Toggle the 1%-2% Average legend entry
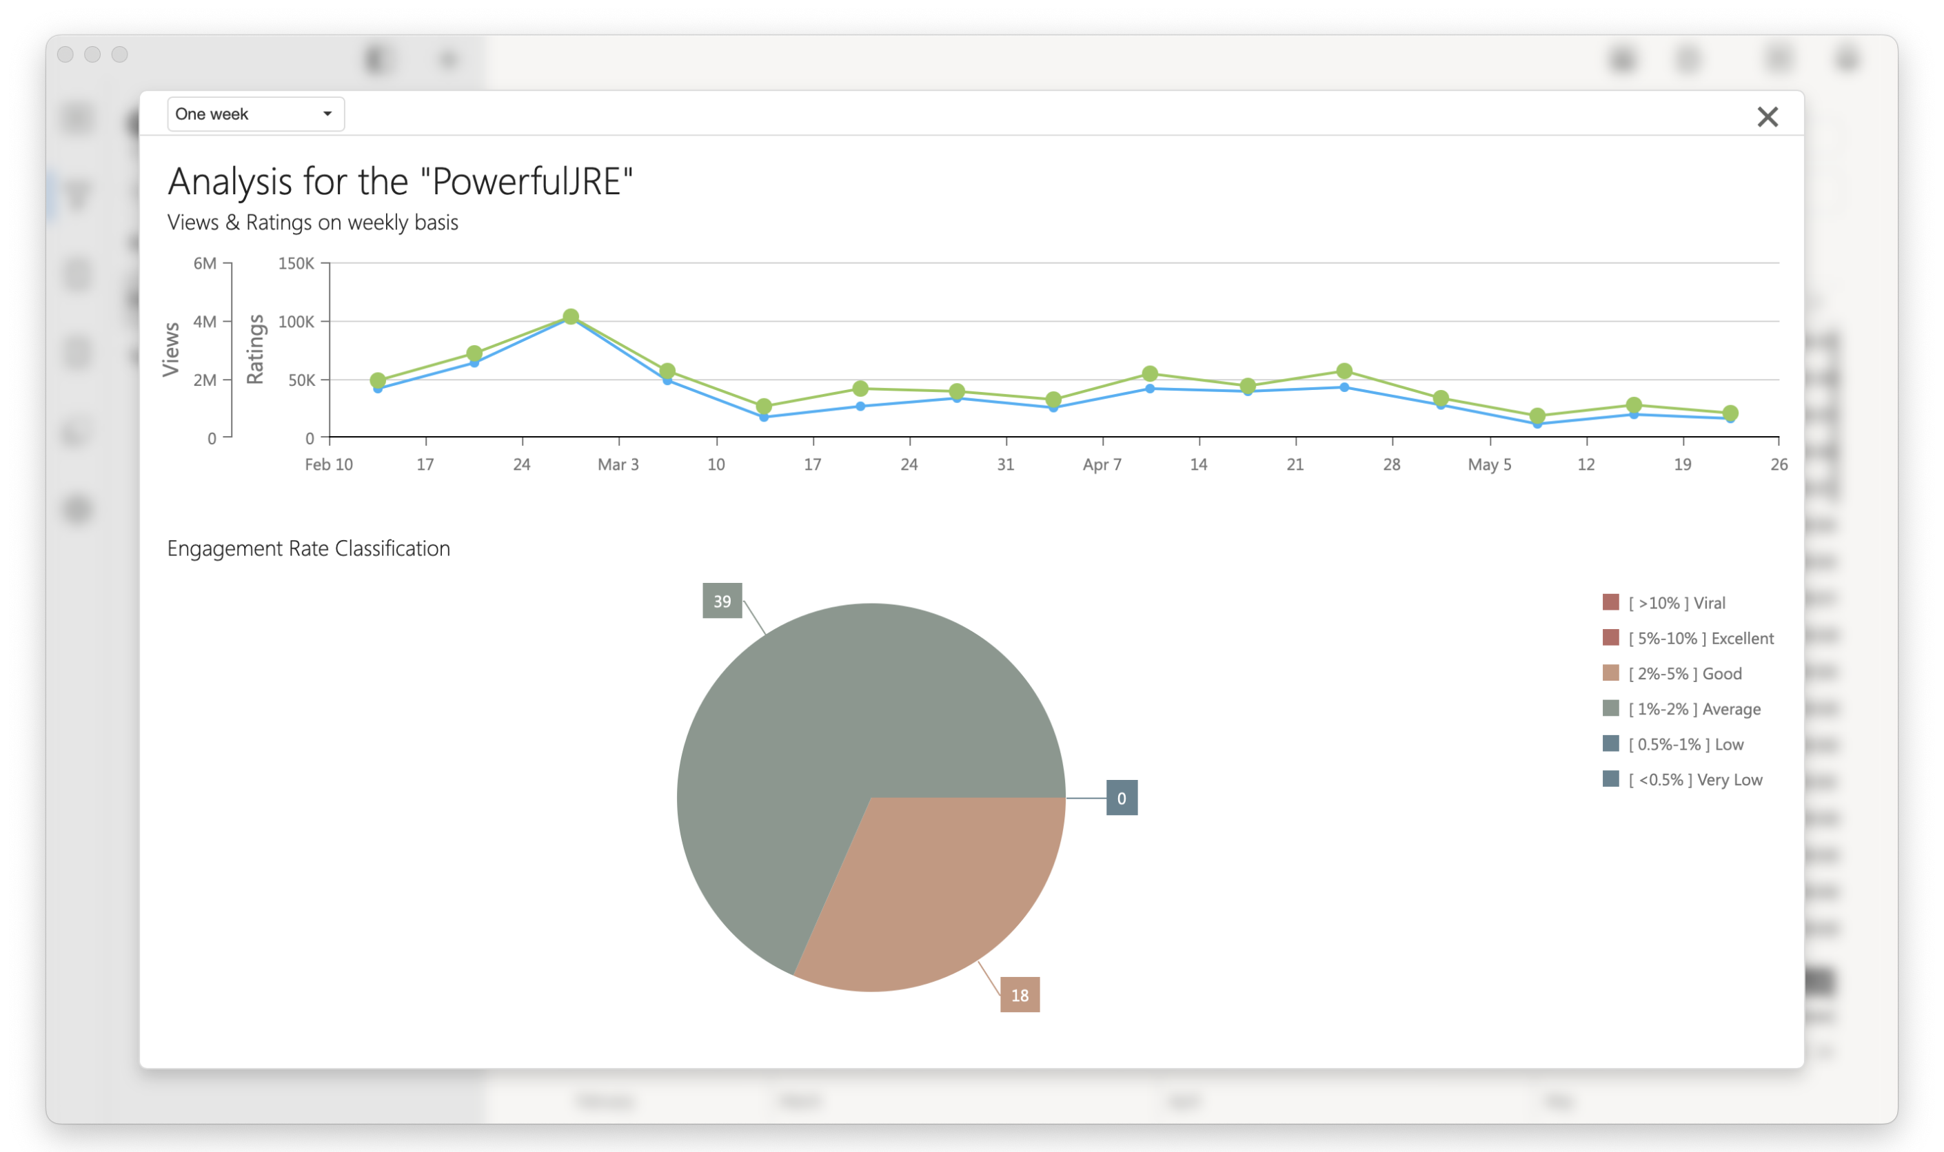This screenshot has height=1152, width=1944. click(1693, 709)
